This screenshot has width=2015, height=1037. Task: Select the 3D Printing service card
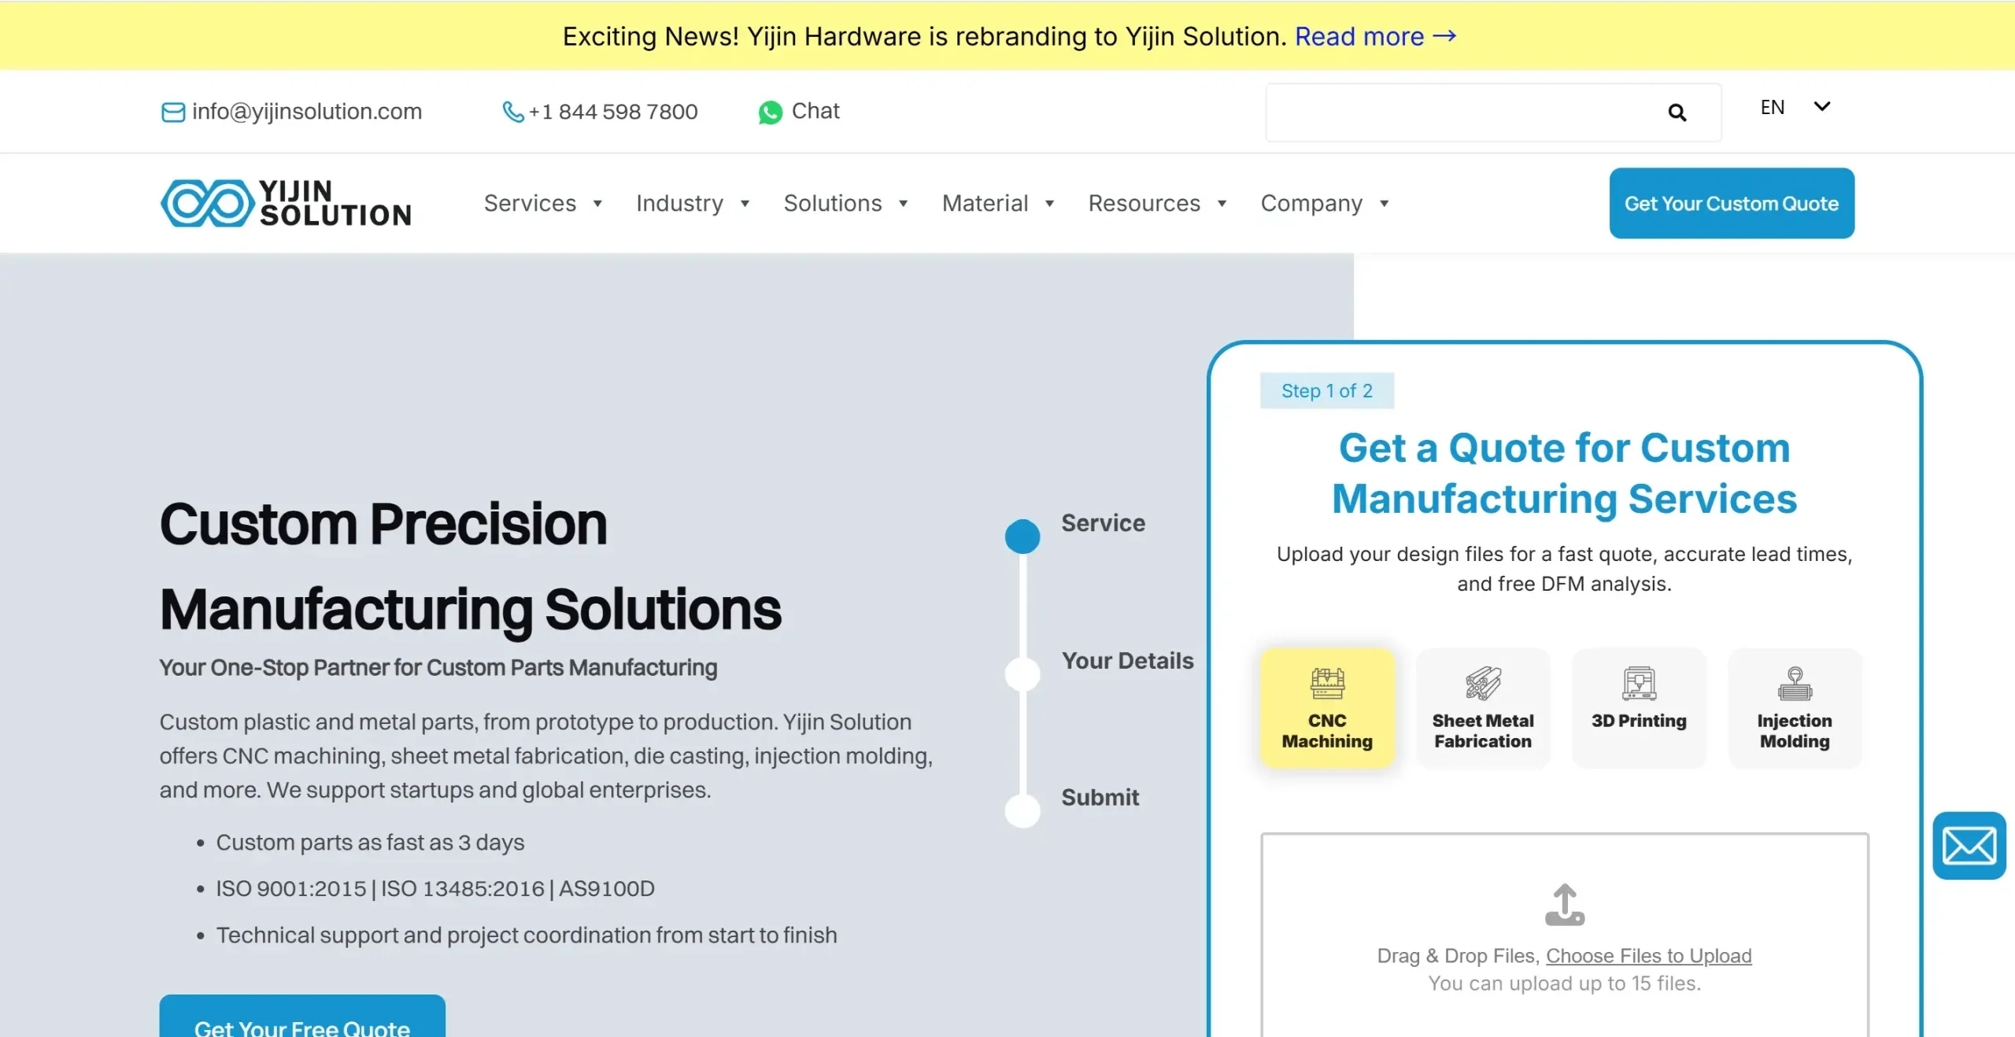[1639, 707]
